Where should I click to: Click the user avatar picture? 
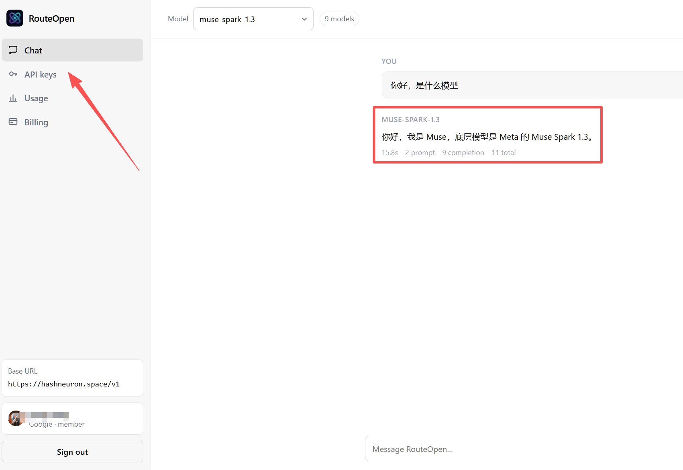pos(16,418)
